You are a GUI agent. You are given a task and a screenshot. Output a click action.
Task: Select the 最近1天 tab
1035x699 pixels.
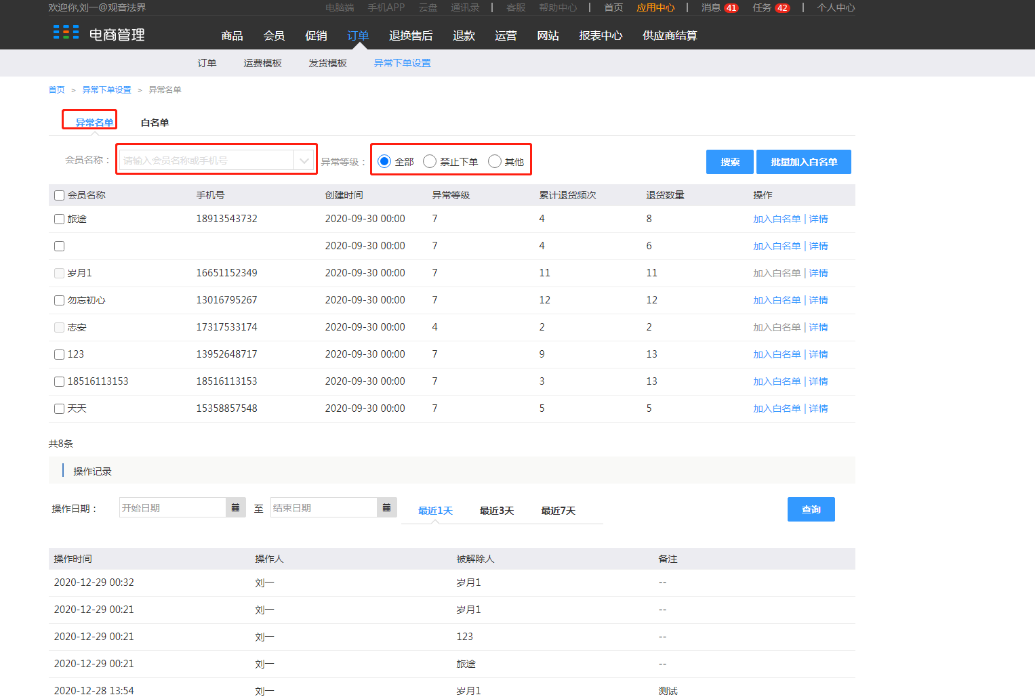click(x=435, y=511)
